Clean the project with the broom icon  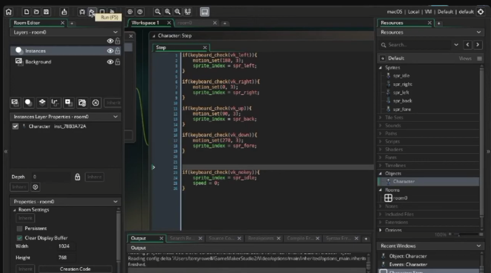pyautogui.click(x=112, y=12)
